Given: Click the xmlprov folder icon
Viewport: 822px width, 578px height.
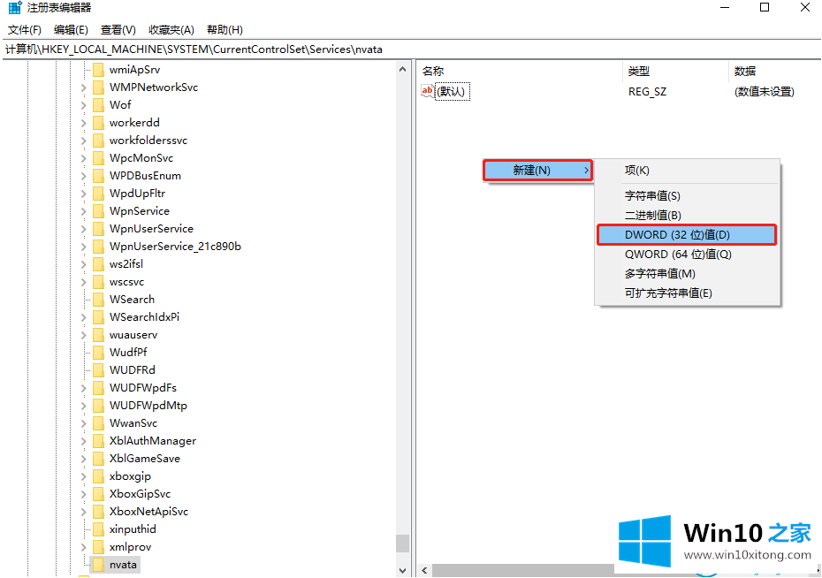Looking at the screenshot, I should click(98, 546).
